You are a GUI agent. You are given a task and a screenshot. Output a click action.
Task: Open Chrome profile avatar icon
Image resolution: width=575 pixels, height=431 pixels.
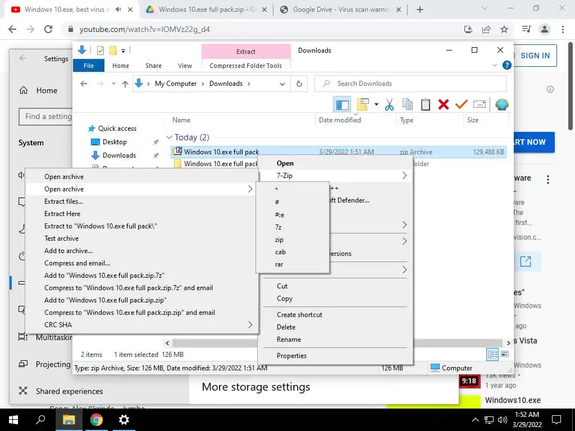tap(545, 29)
